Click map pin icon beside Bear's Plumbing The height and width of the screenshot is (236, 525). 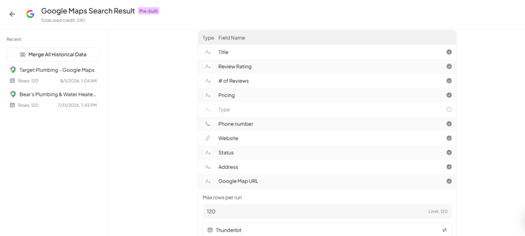(x=13, y=94)
